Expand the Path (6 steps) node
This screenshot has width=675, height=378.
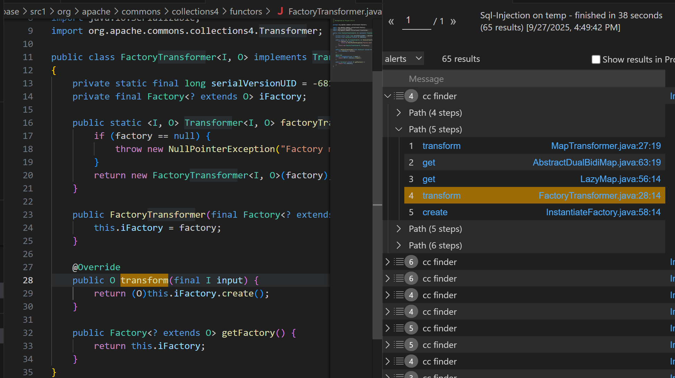pyautogui.click(x=399, y=245)
